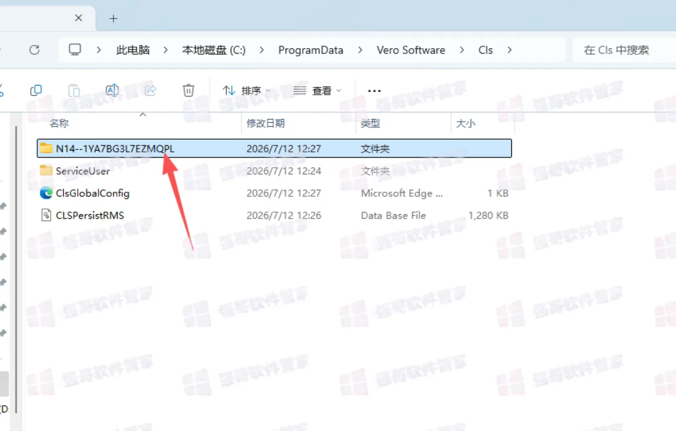Close the current Explorer tab
Viewport: 676px width, 431px height.
pos(79,18)
